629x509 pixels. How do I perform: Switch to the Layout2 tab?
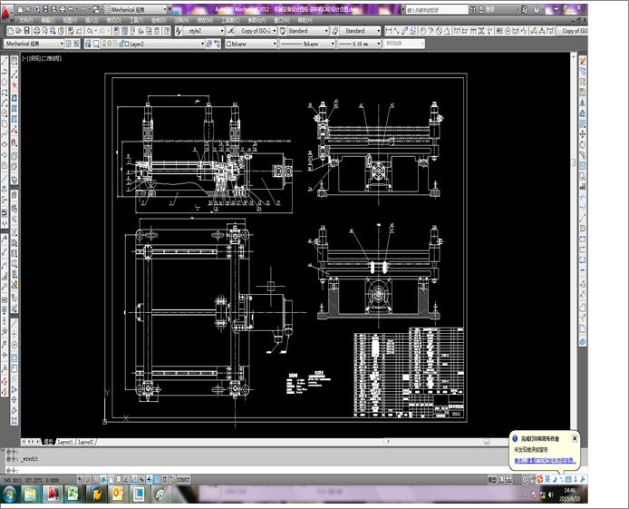point(84,441)
